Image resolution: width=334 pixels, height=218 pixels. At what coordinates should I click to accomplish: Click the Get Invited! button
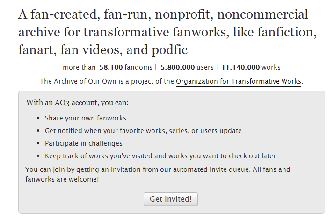(171, 199)
